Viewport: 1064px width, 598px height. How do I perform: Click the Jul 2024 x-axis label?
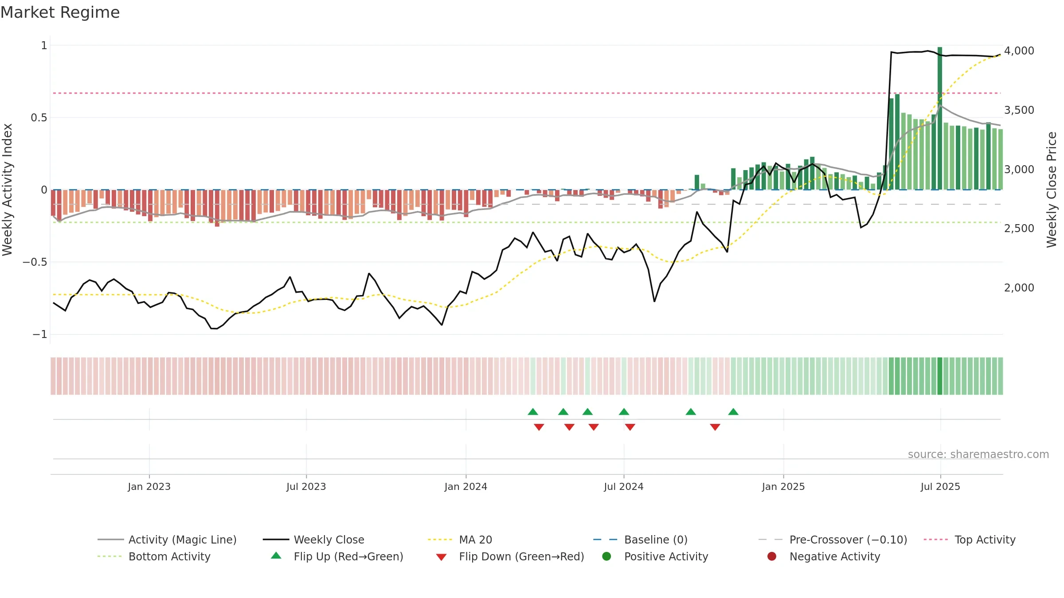coord(623,486)
